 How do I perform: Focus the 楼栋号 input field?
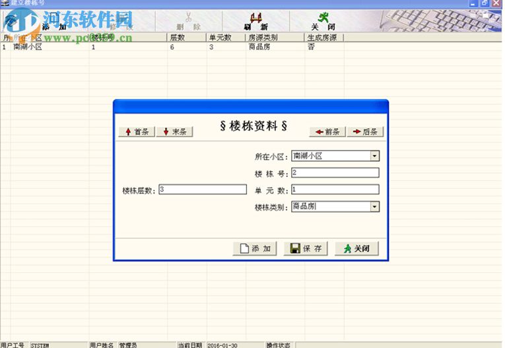(335, 173)
